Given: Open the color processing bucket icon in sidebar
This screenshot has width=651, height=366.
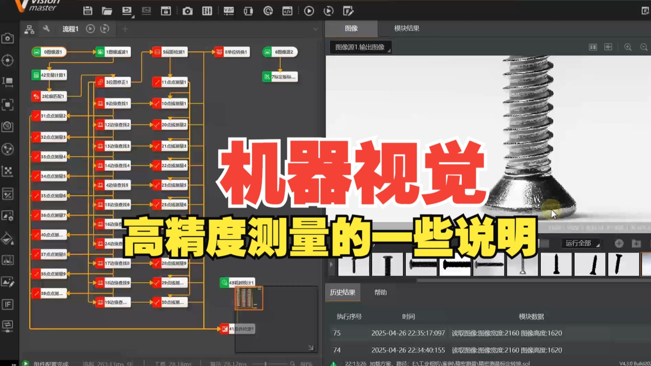Looking at the screenshot, I should pyautogui.click(x=8, y=238).
